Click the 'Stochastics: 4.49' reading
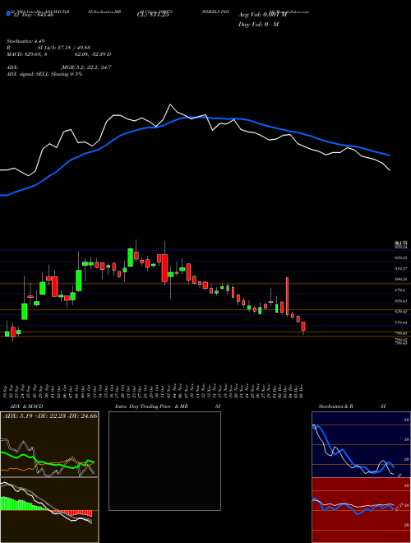 (x=25, y=41)
